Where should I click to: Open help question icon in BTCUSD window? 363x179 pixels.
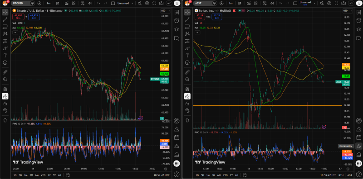(x=177, y=174)
